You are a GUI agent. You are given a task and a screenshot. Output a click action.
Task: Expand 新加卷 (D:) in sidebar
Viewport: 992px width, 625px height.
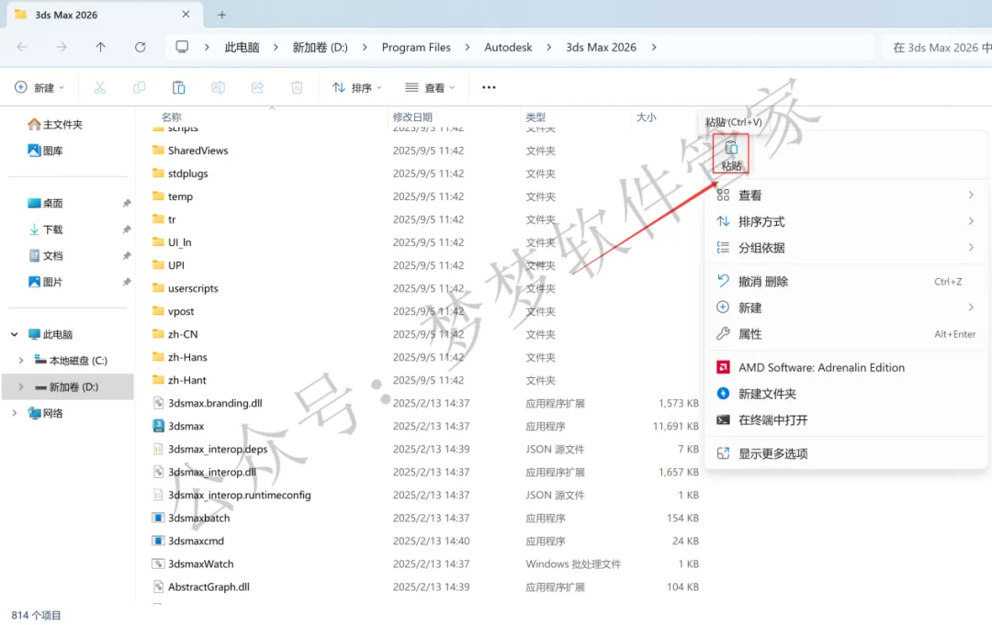click(x=21, y=386)
